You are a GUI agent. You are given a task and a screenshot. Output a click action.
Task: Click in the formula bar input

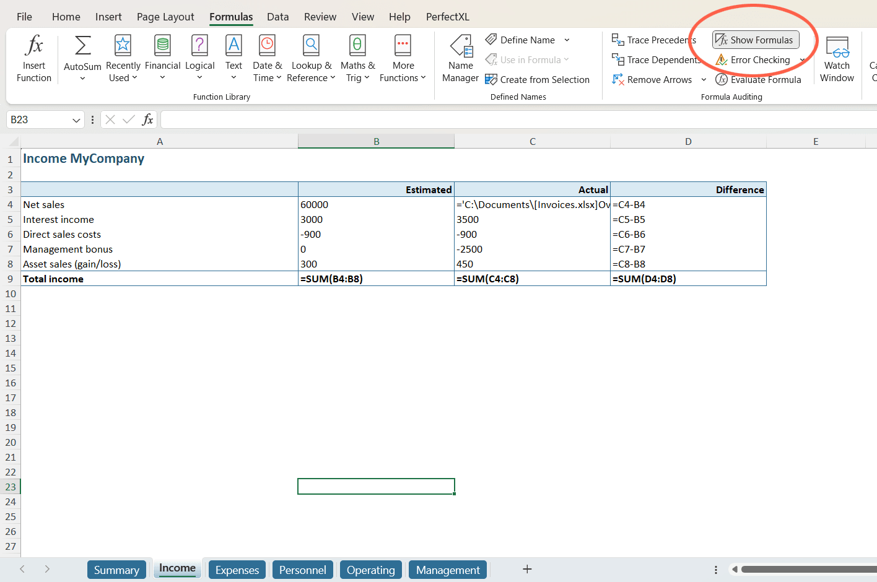pyautogui.click(x=495, y=119)
